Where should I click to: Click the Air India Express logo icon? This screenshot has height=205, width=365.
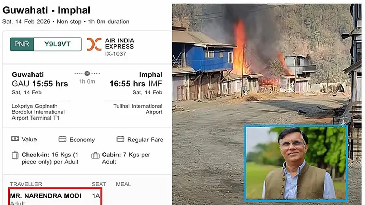click(94, 44)
